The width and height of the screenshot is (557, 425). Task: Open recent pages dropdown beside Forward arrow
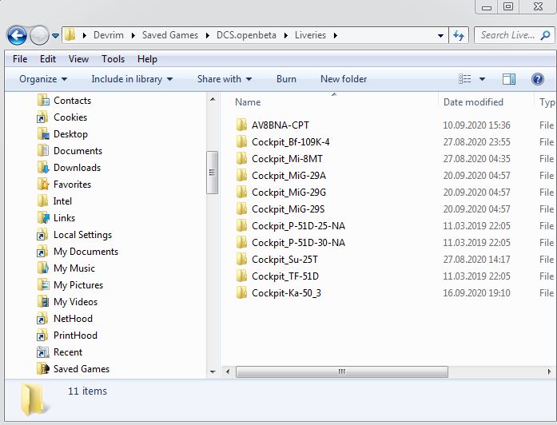55,35
